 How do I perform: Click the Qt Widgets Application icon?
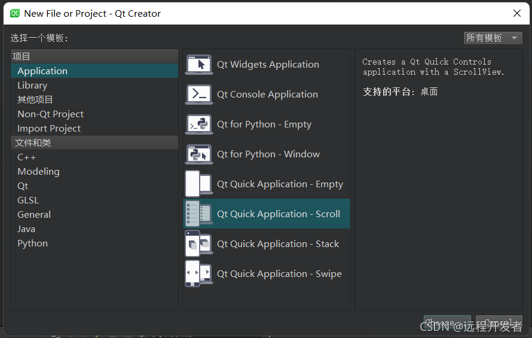tap(199, 65)
